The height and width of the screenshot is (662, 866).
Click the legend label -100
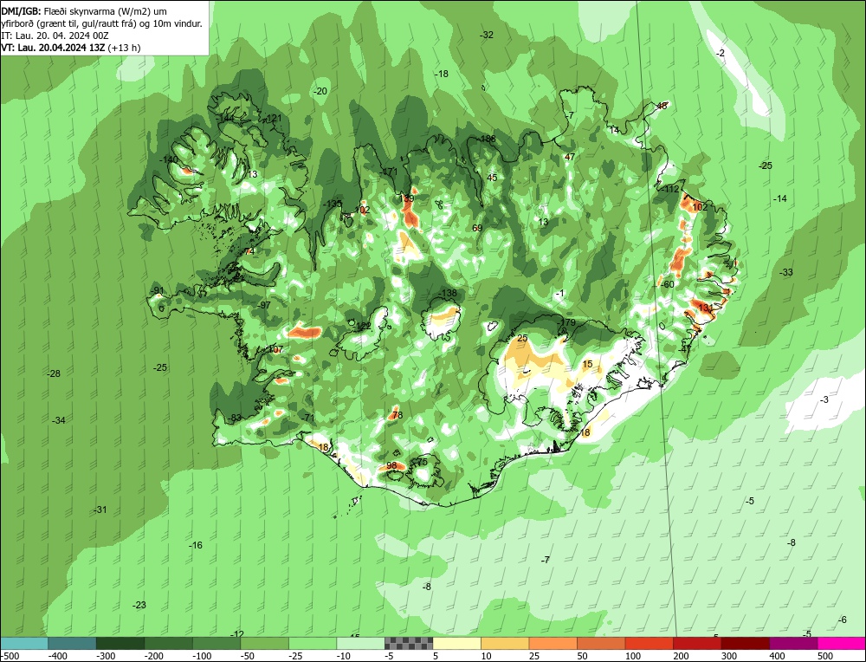pos(202,656)
